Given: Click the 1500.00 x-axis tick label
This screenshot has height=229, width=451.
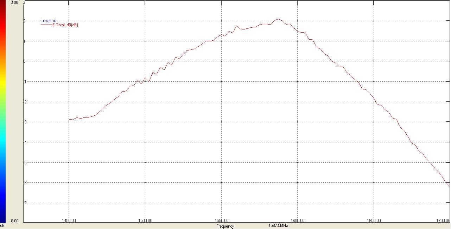Looking at the screenshot, I should pos(145,221).
